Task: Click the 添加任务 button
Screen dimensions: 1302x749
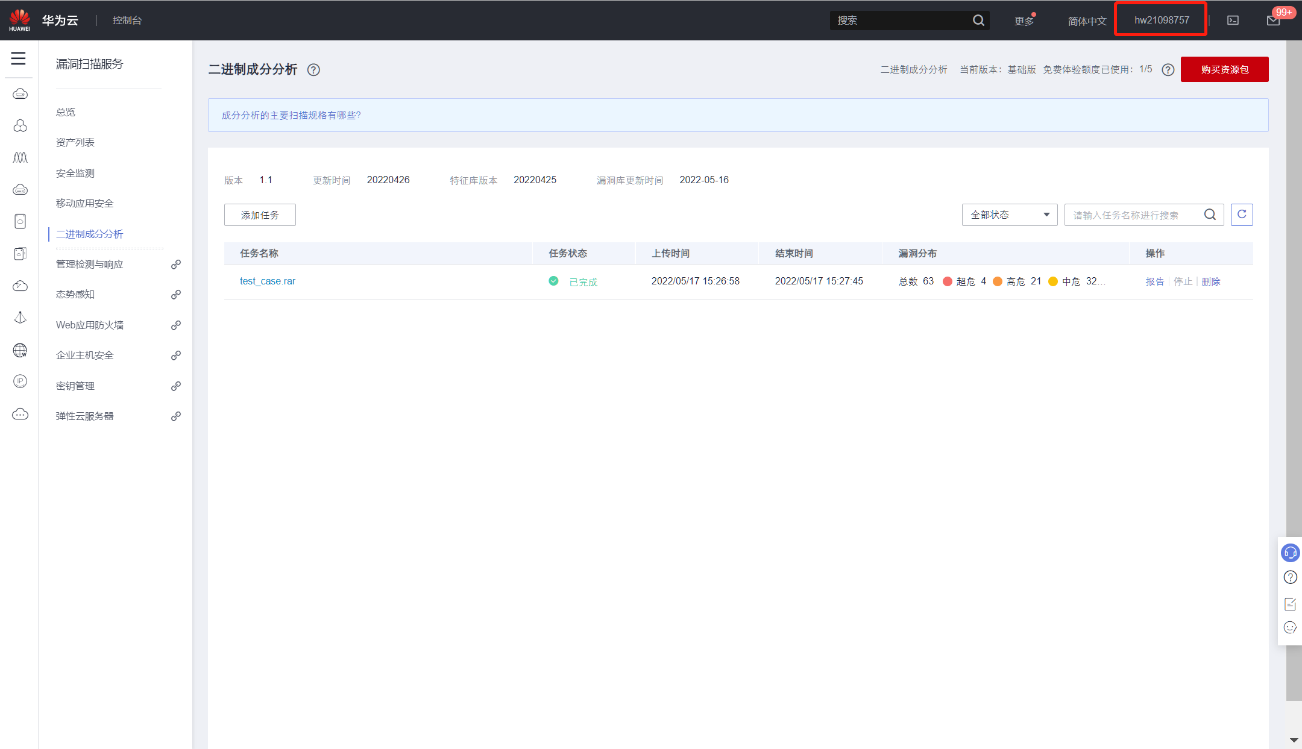Action: [x=260, y=215]
